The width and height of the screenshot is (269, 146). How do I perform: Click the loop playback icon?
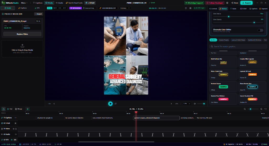(x=116, y=104)
